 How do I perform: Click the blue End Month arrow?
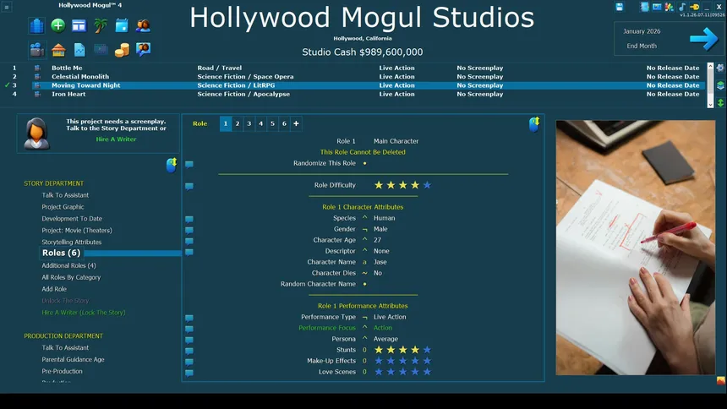[703, 39]
